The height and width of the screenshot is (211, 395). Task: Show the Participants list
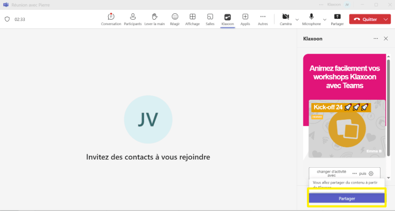pyautogui.click(x=133, y=19)
